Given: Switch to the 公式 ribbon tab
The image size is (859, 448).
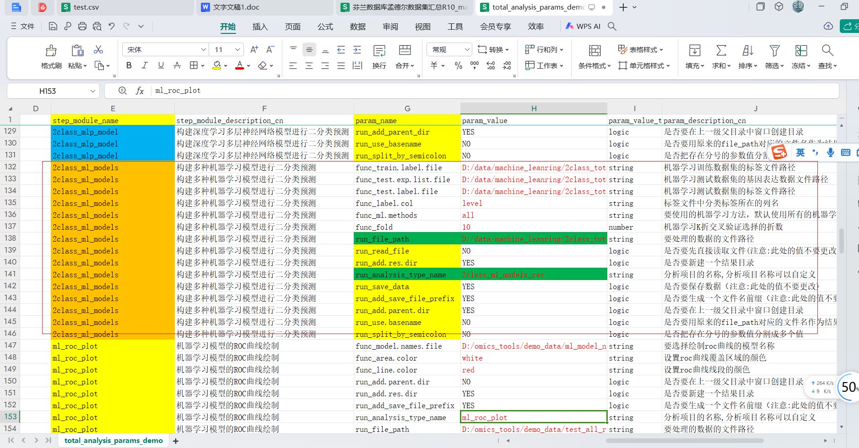Looking at the screenshot, I should coord(325,27).
